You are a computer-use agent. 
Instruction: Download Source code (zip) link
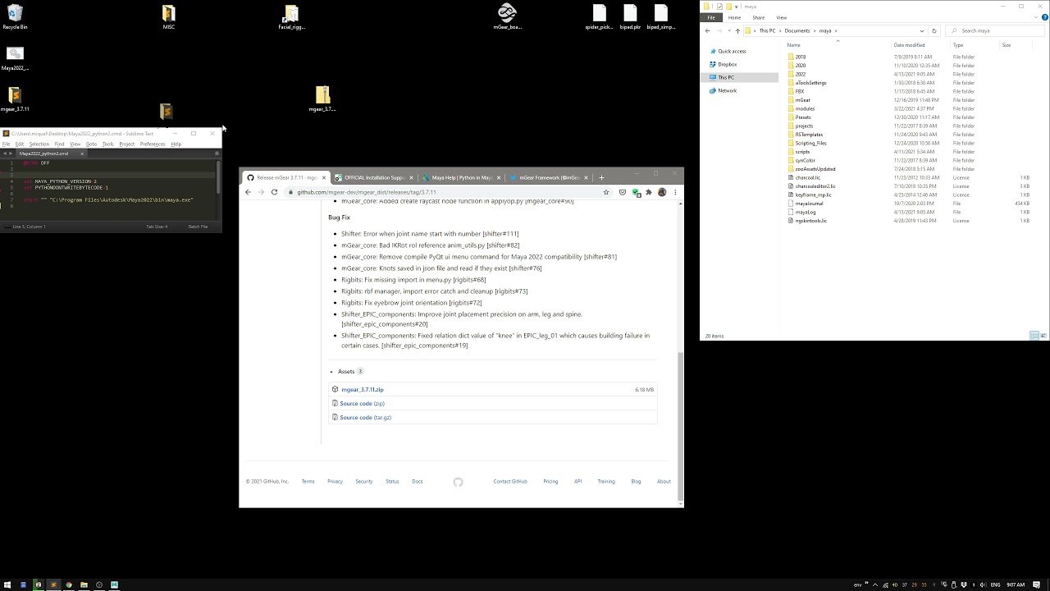[x=362, y=404]
